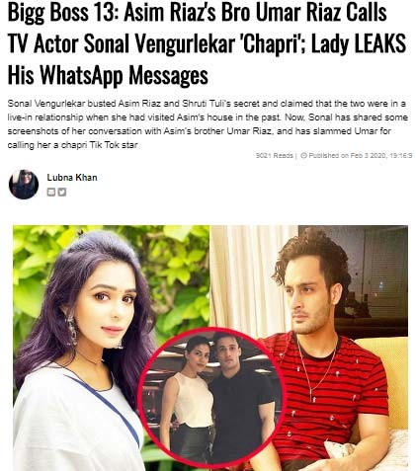
Task: Click 'chapri Tik Tok star' summary text
Action: 100,145
